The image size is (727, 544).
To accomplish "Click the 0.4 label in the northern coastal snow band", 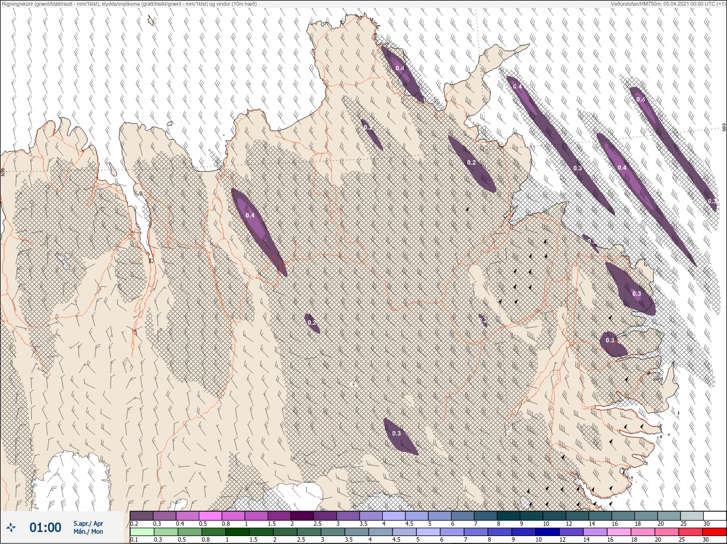I will click(x=400, y=68).
